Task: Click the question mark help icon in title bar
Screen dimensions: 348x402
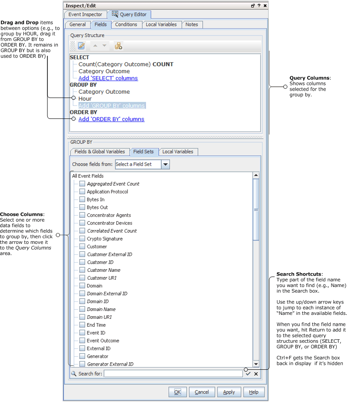Action: point(259,6)
